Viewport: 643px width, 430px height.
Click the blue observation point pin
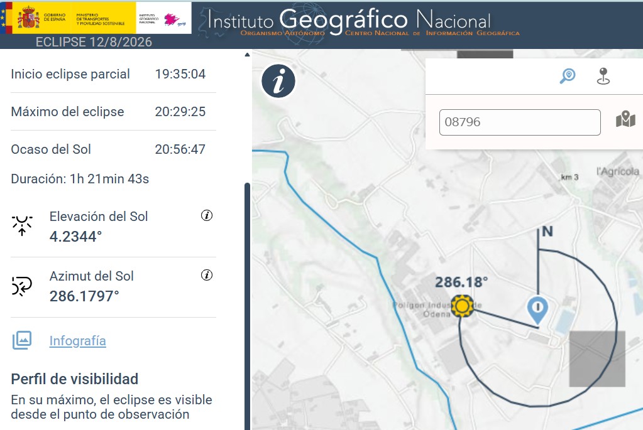pyautogui.click(x=537, y=311)
